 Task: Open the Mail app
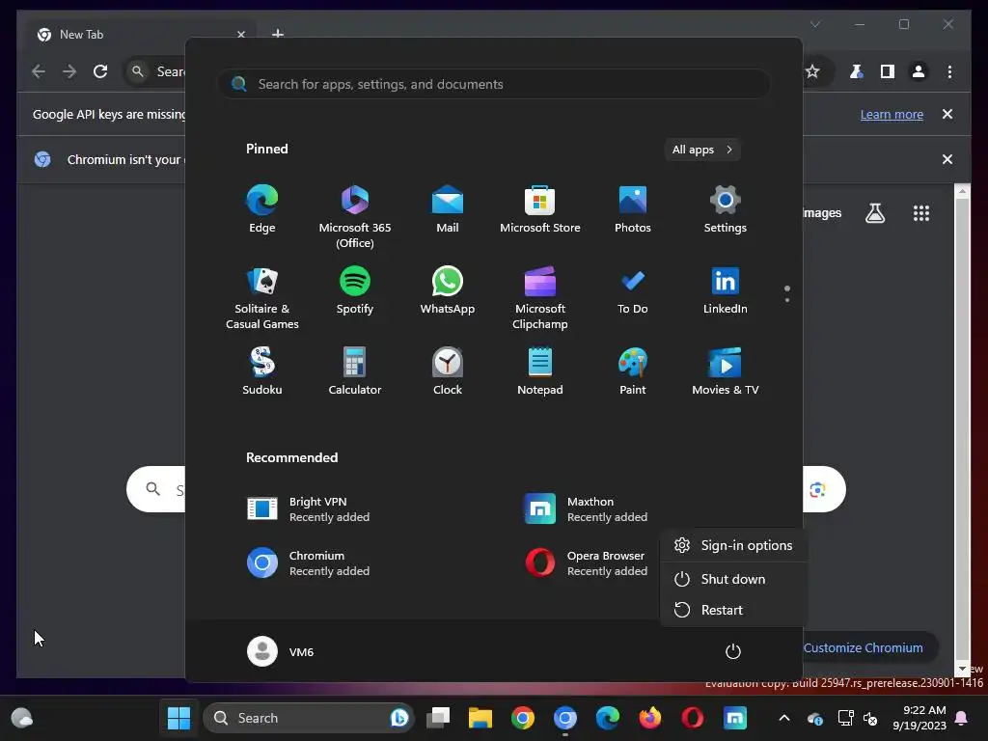tap(448, 209)
